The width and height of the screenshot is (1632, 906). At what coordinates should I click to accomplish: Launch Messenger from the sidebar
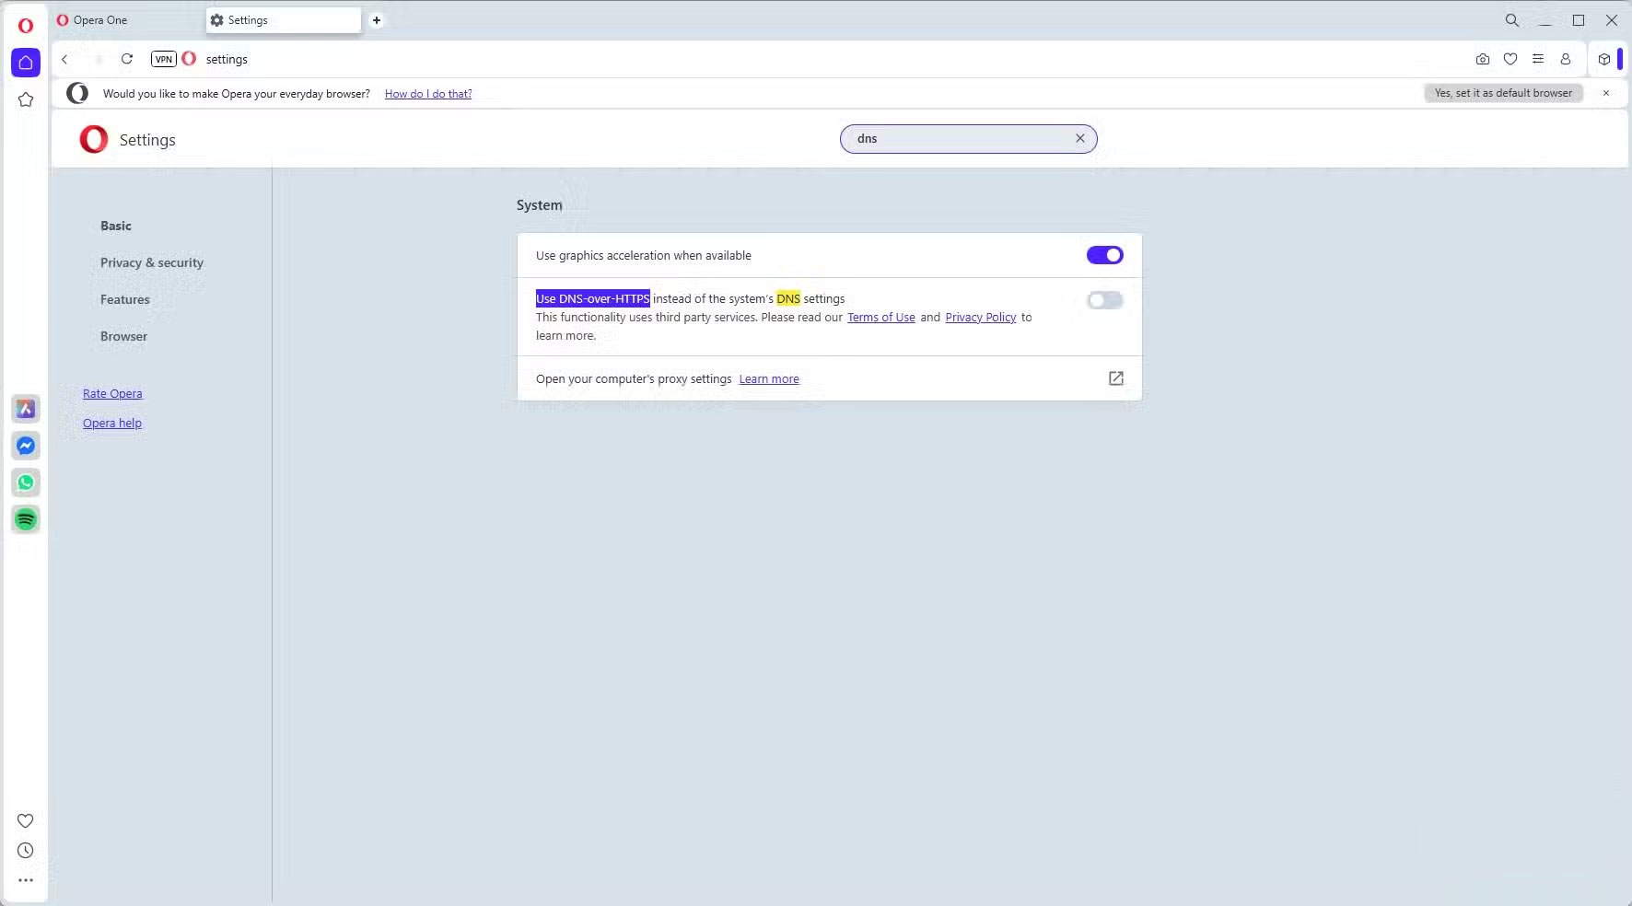coord(26,446)
